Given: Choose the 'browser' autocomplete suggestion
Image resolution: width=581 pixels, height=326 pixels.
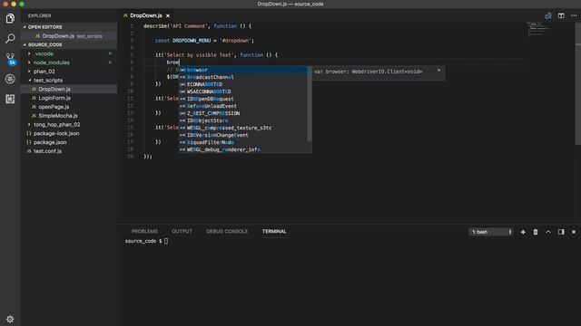Looking at the screenshot, I should coord(243,70).
